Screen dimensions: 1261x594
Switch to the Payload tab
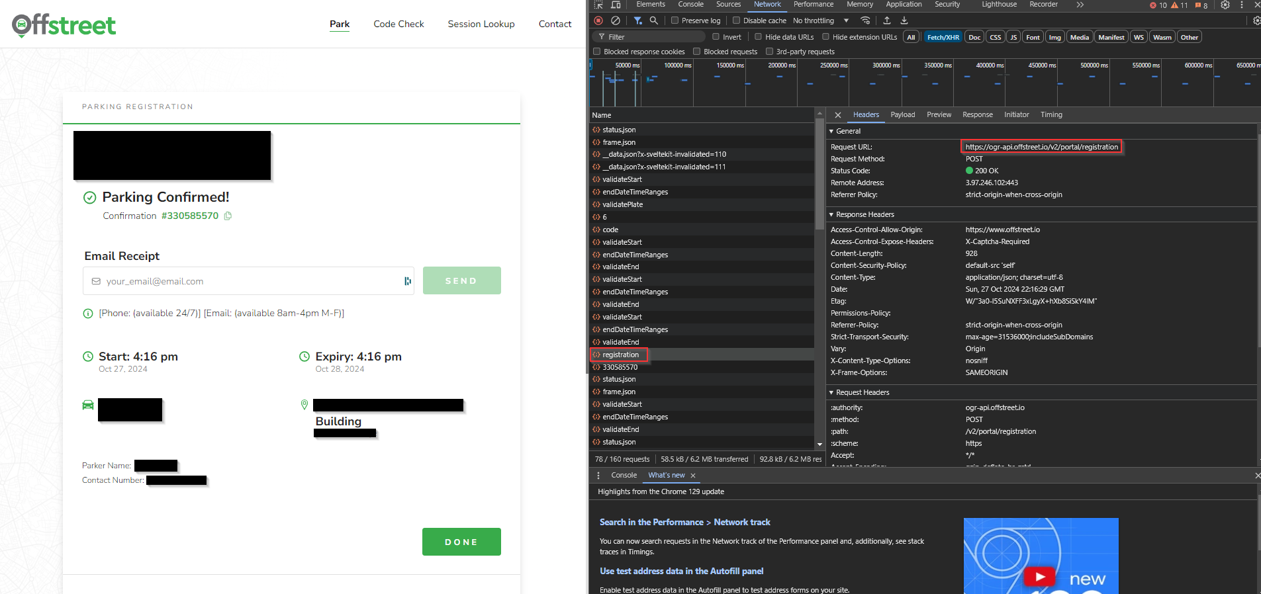coord(903,115)
